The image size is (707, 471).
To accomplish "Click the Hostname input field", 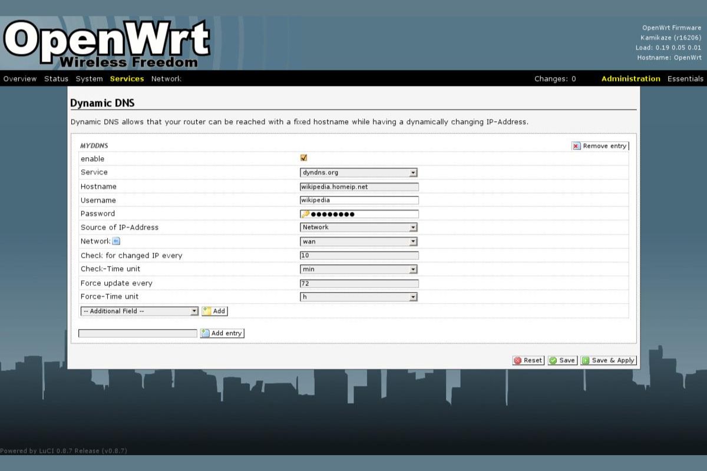I will (x=359, y=187).
